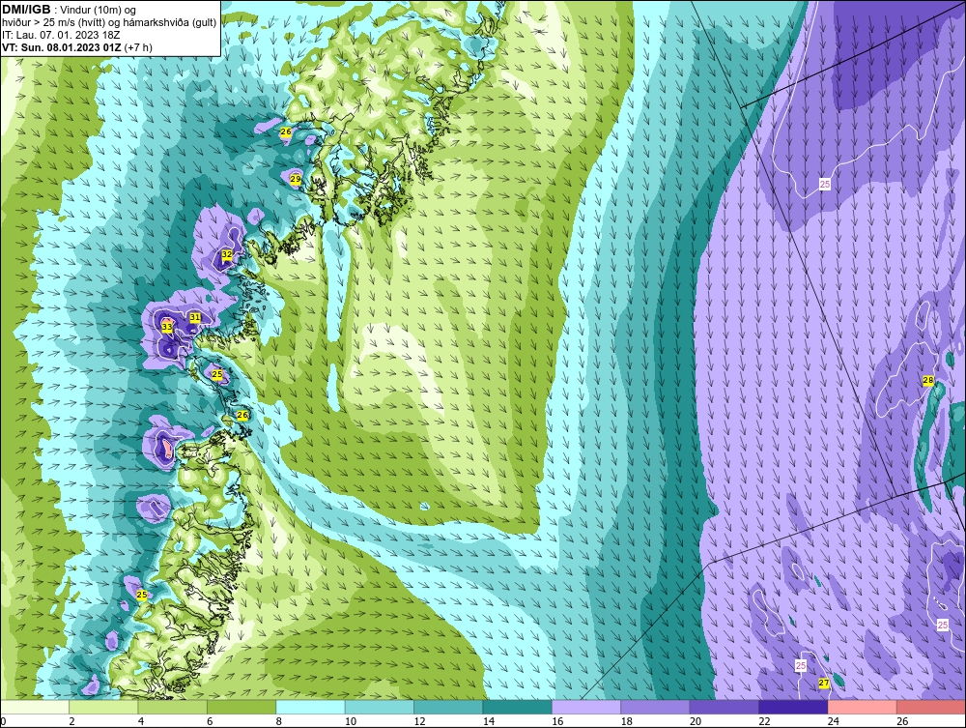Screen dimensions: 966x728
Task: Click the yellow 33 gust label
Action: tap(167, 327)
